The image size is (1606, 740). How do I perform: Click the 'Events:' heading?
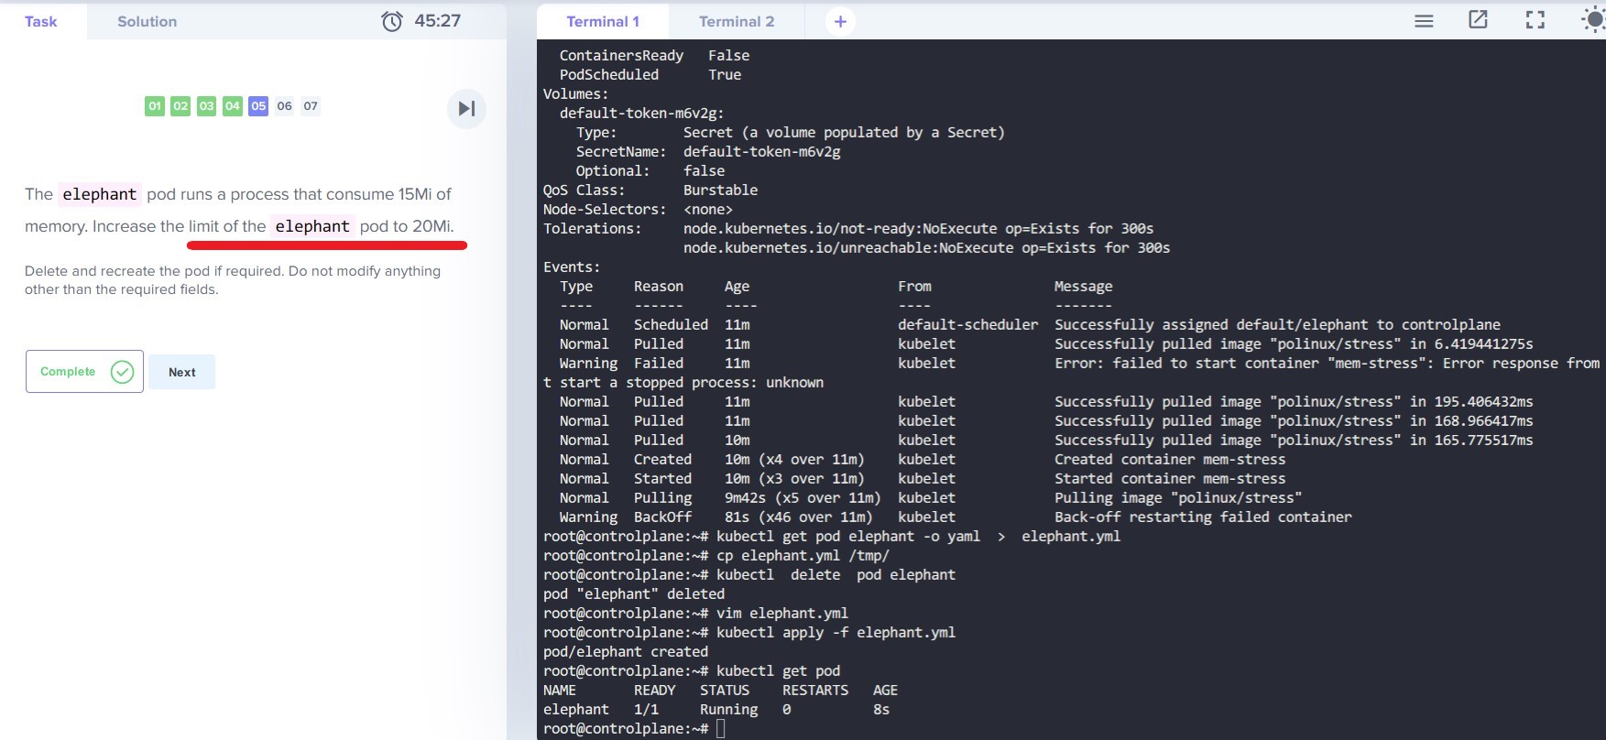point(572,267)
